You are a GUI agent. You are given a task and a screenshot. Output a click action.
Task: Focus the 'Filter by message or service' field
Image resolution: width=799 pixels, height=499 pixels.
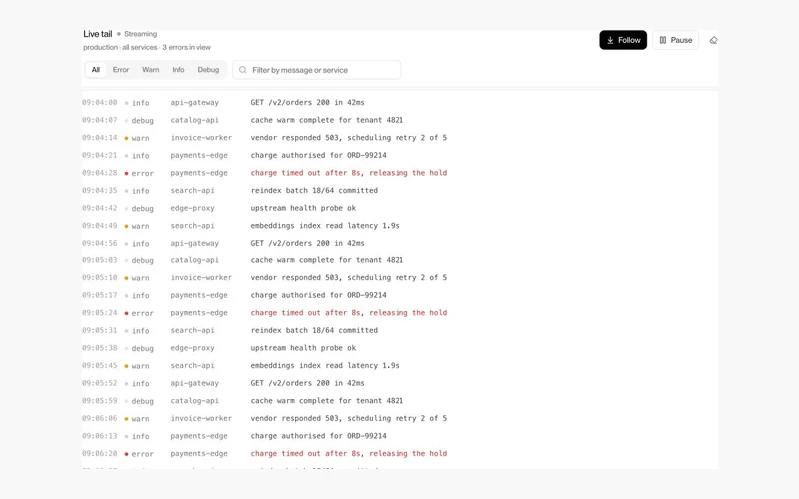tap(317, 70)
